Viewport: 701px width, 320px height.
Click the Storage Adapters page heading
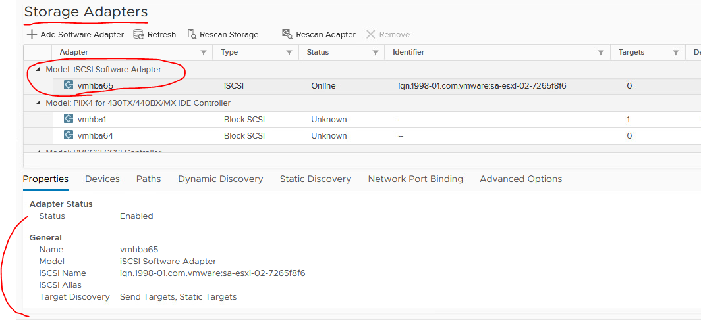point(86,11)
